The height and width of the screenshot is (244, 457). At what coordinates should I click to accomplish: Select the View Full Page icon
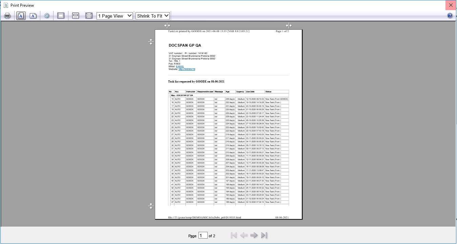pos(89,16)
